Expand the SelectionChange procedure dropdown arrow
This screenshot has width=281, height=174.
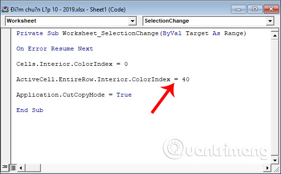[270, 21]
